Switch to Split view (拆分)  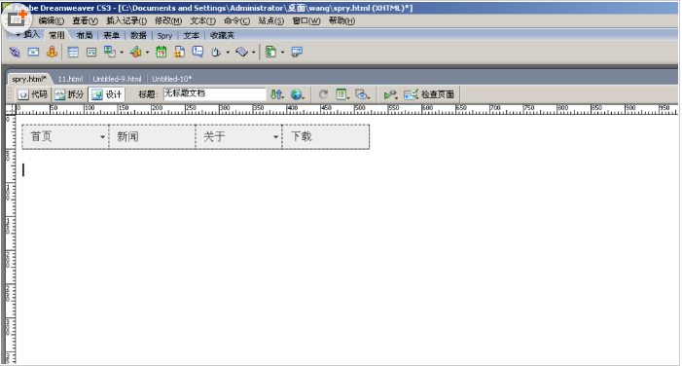click(70, 94)
